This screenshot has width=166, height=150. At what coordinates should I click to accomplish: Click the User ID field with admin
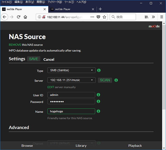point(71,95)
